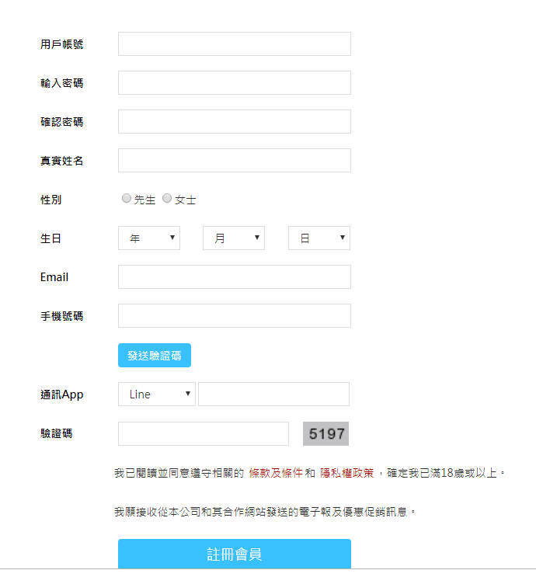Click the Email input field
Image resolution: width=536 pixels, height=577 pixels.
pyautogui.click(x=234, y=277)
